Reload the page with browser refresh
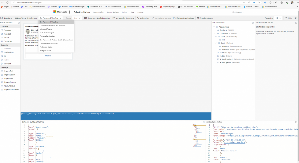Screen dimensions: 299x163 tap(7, 3)
